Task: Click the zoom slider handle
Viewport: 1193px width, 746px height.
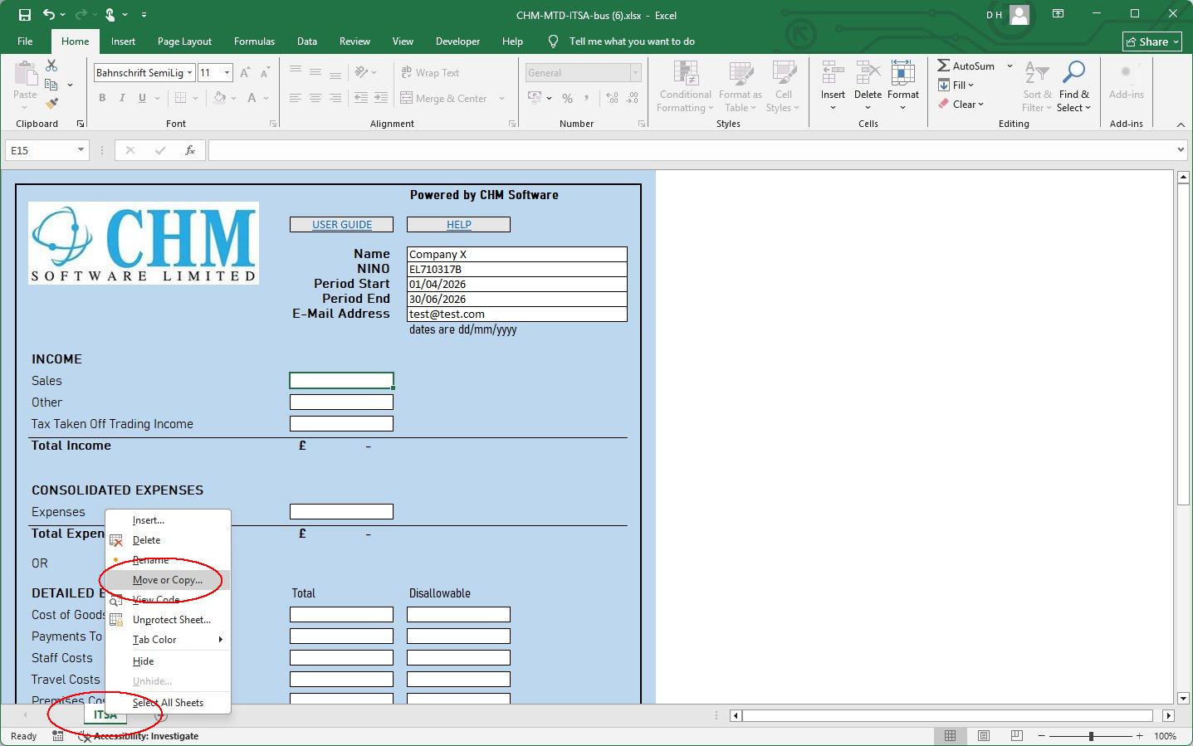Action: [1091, 736]
